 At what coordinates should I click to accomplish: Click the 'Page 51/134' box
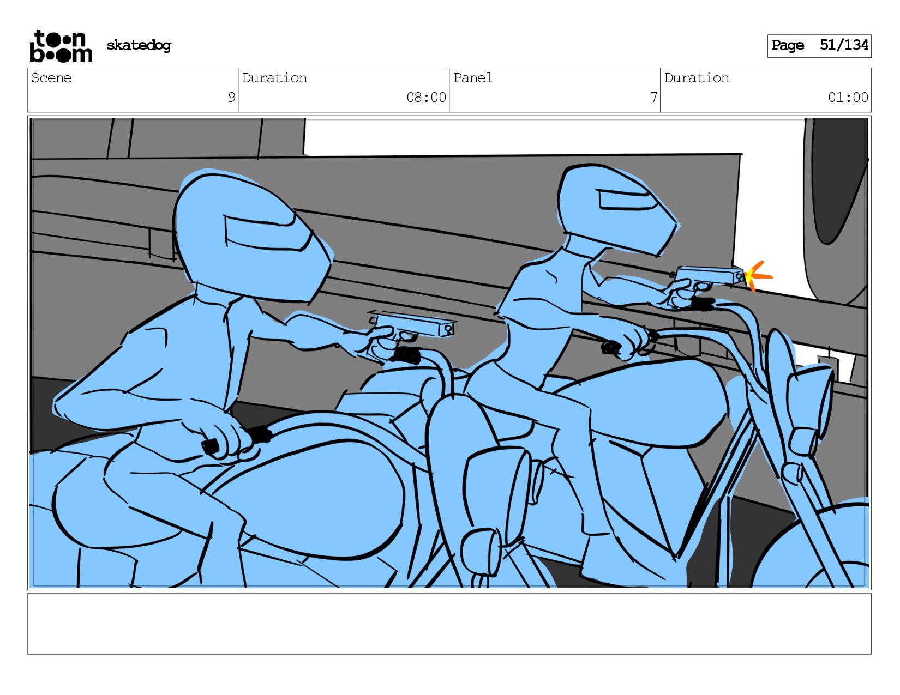tap(819, 46)
